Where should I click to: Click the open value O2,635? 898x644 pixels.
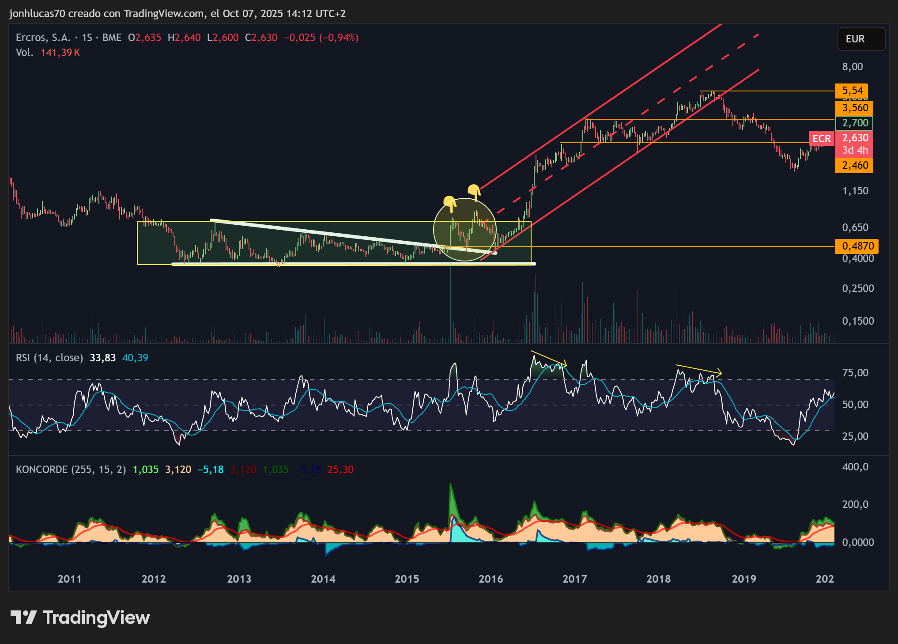coord(144,38)
